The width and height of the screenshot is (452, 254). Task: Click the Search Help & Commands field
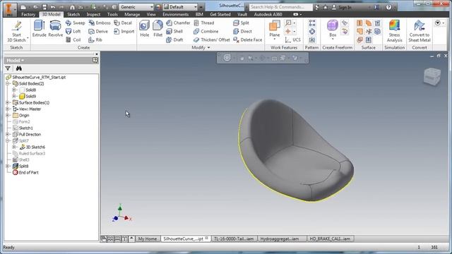(x=280, y=6)
